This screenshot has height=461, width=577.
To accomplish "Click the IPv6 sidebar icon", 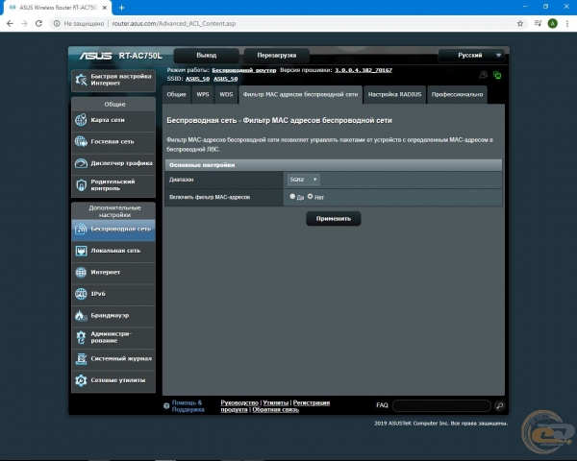I will pyautogui.click(x=81, y=293).
